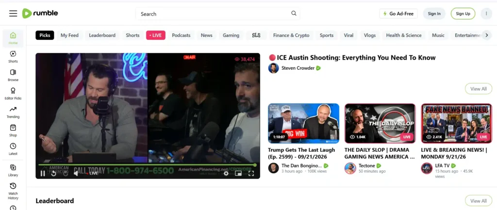Click View All beside the featured videos

(x=478, y=89)
